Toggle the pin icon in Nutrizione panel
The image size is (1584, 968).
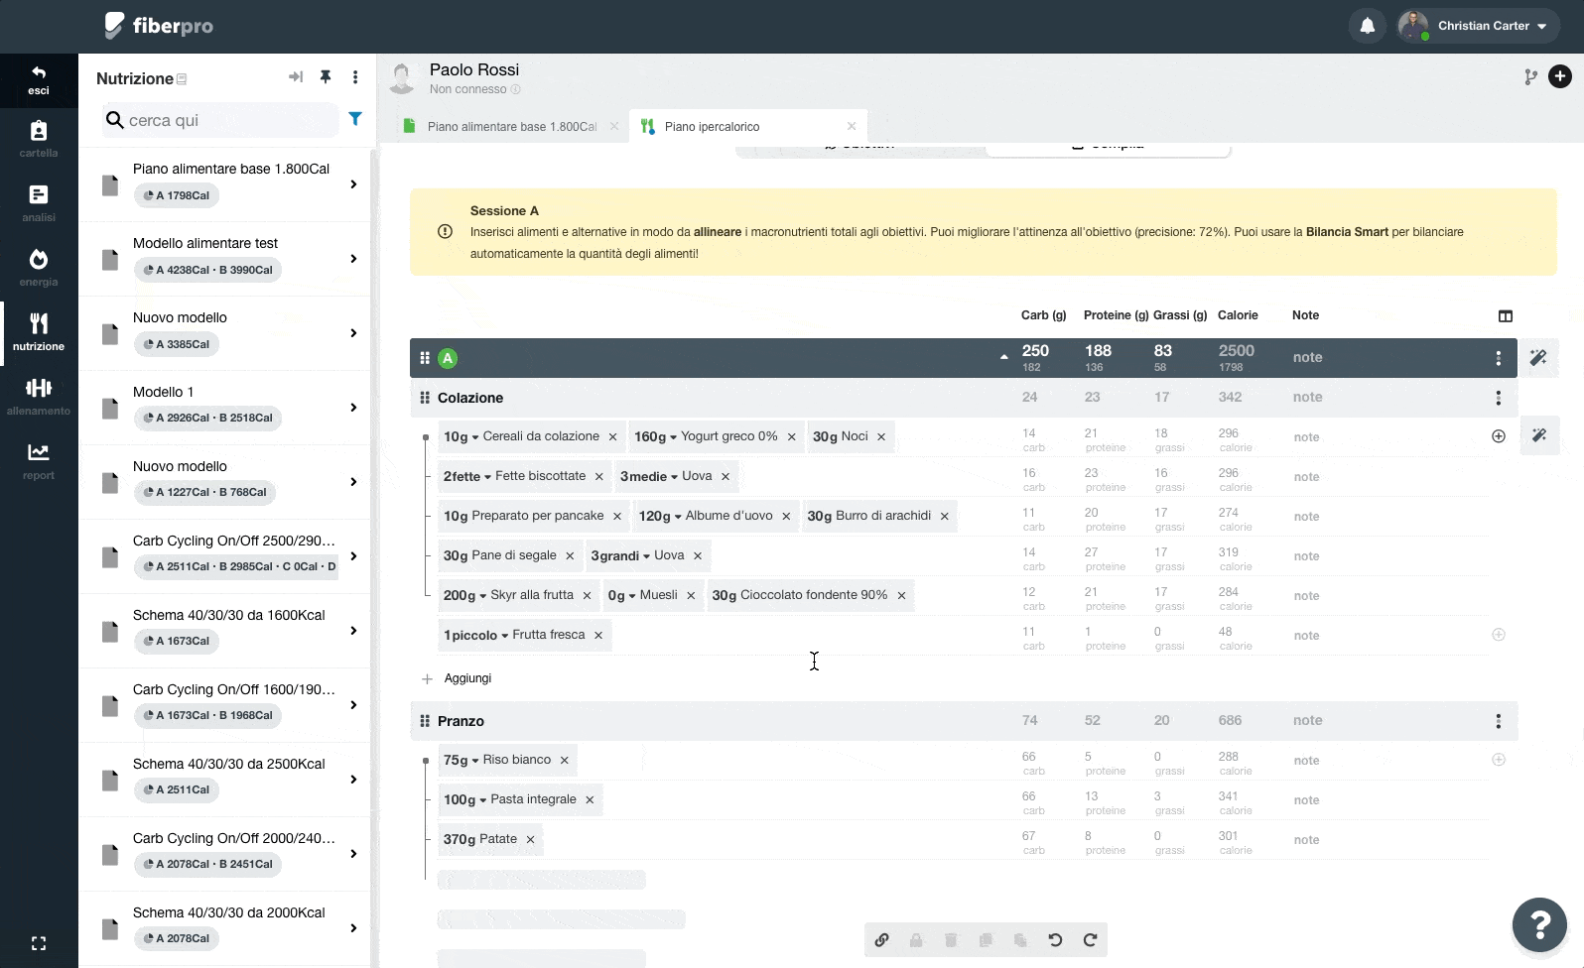click(x=326, y=77)
